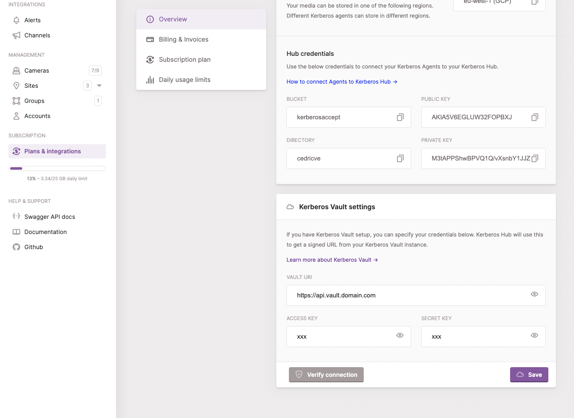Reveal the Vault URI value
Image resolution: width=574 pixels, height=418 pixels.
coord(534,294)
